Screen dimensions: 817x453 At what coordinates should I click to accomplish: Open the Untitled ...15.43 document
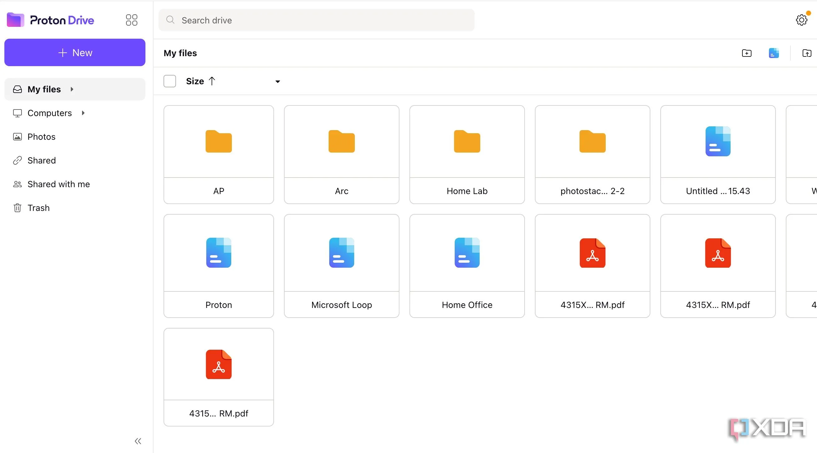pyautogui.click(x=718, y=154)
